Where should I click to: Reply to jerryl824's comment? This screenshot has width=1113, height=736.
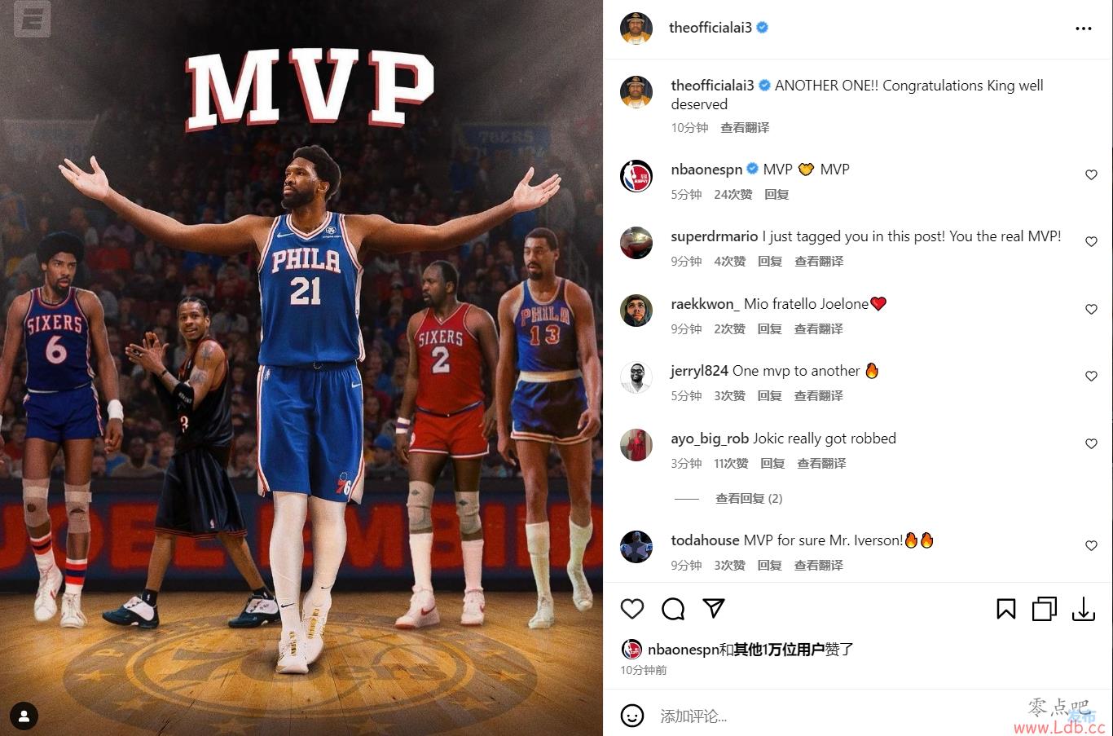(769, 395)
